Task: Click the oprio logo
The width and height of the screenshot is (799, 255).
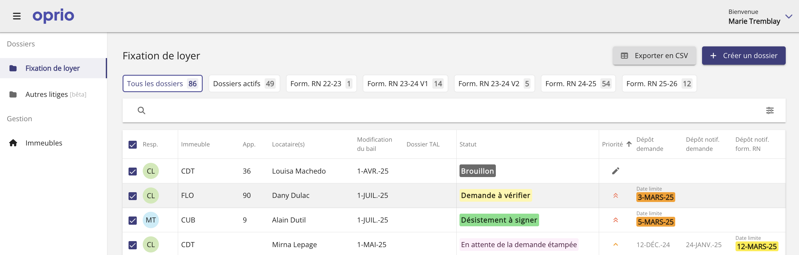Action: [53, 15]
